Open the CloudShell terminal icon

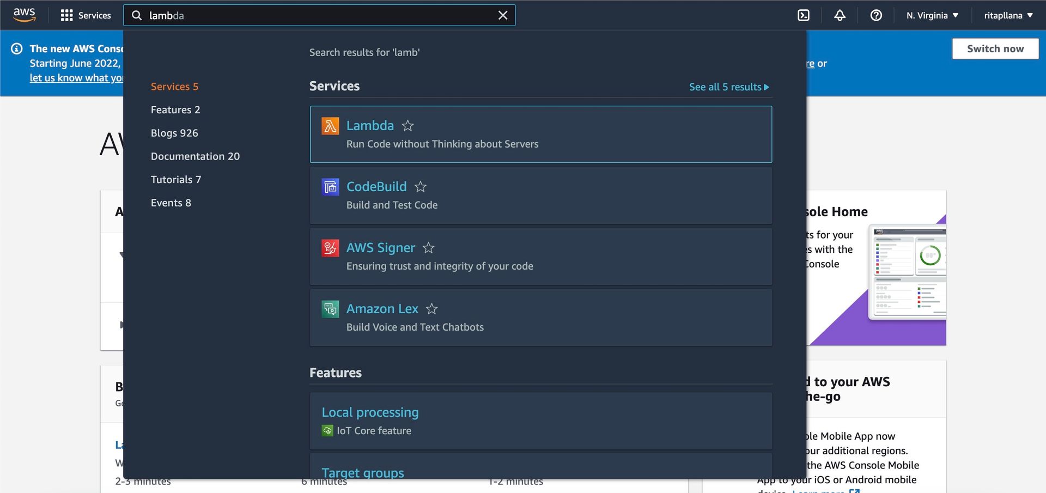point(804,15)
